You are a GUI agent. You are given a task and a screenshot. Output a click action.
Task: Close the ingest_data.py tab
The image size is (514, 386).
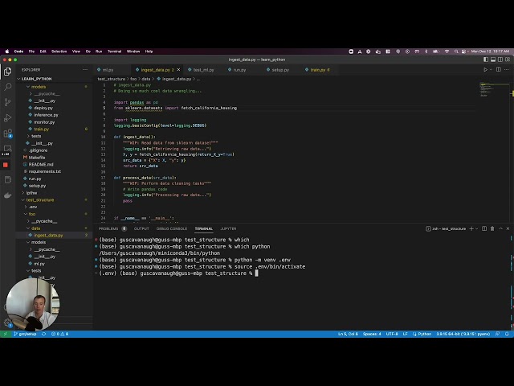[x=178, y=70]
